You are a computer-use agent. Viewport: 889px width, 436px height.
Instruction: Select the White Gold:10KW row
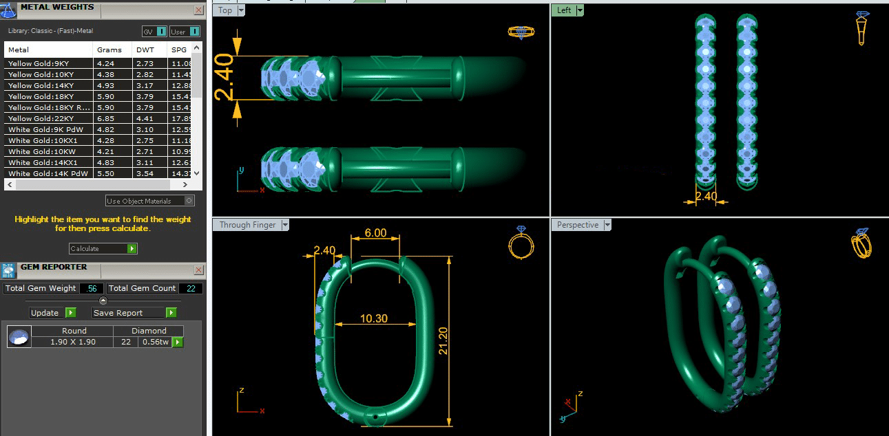[98, 151]
